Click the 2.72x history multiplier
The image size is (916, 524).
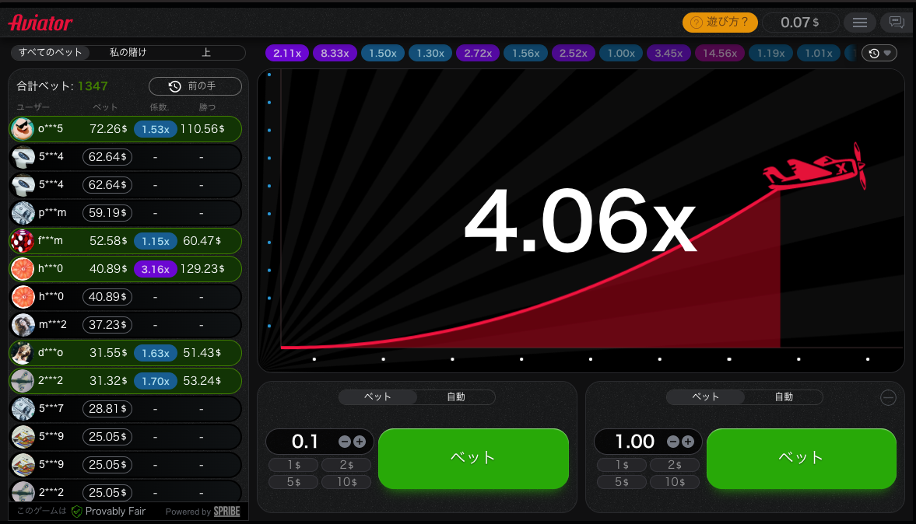(478, 53)
